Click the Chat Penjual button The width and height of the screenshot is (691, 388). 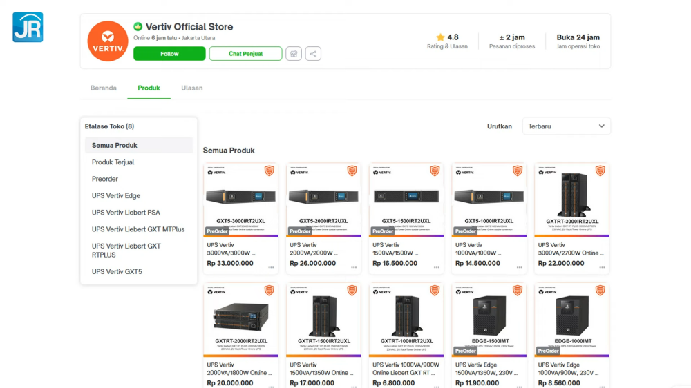245,54
